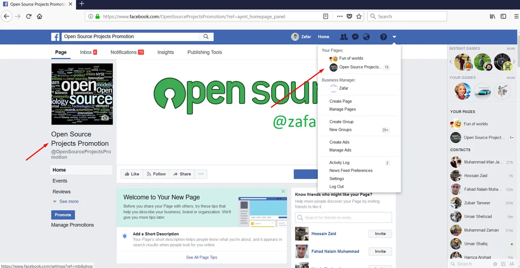Click Search for friends to invite field
The height and width of the screenshot is (268, 520).
click(x=344, y=218)
